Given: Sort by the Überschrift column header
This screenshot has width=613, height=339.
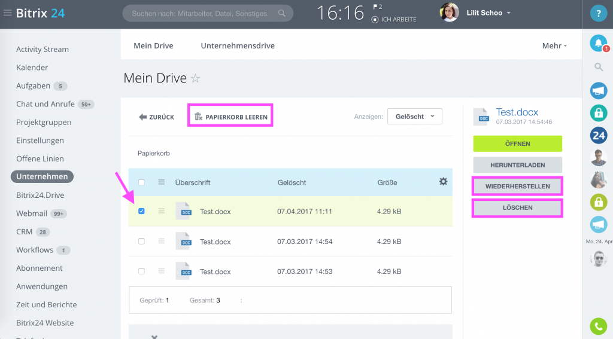Looking at the screenshot, I should (x=193, y=182).
